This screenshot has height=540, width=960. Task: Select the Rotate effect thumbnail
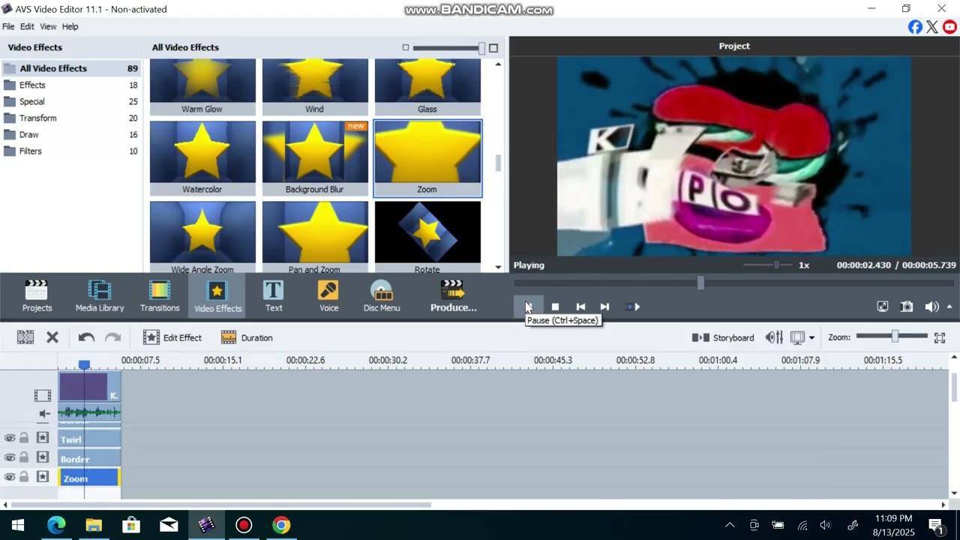point(427,237)
